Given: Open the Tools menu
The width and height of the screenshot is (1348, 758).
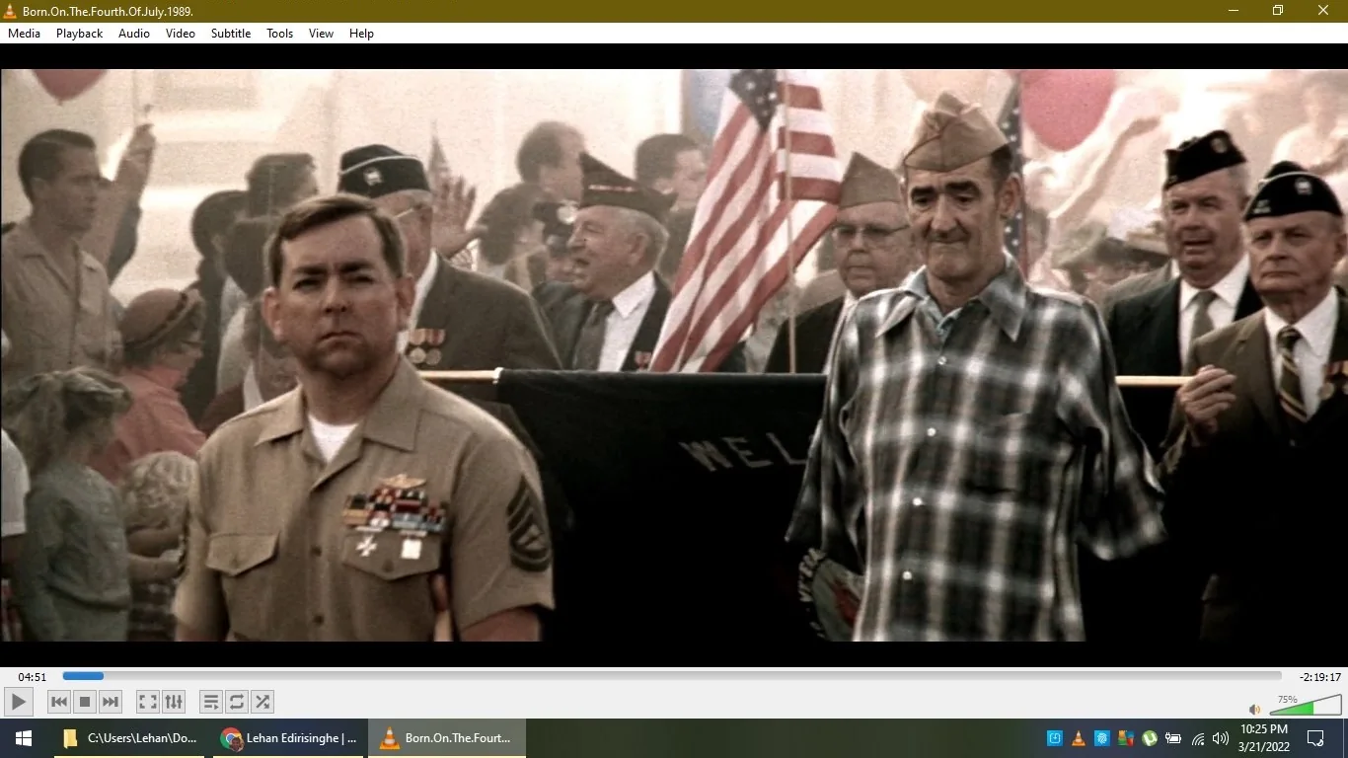Looking at the screenshot, I should coord(280,33).
